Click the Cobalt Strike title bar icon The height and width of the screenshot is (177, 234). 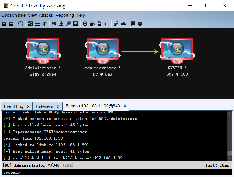pyautogui.click(x=6, y=6)
